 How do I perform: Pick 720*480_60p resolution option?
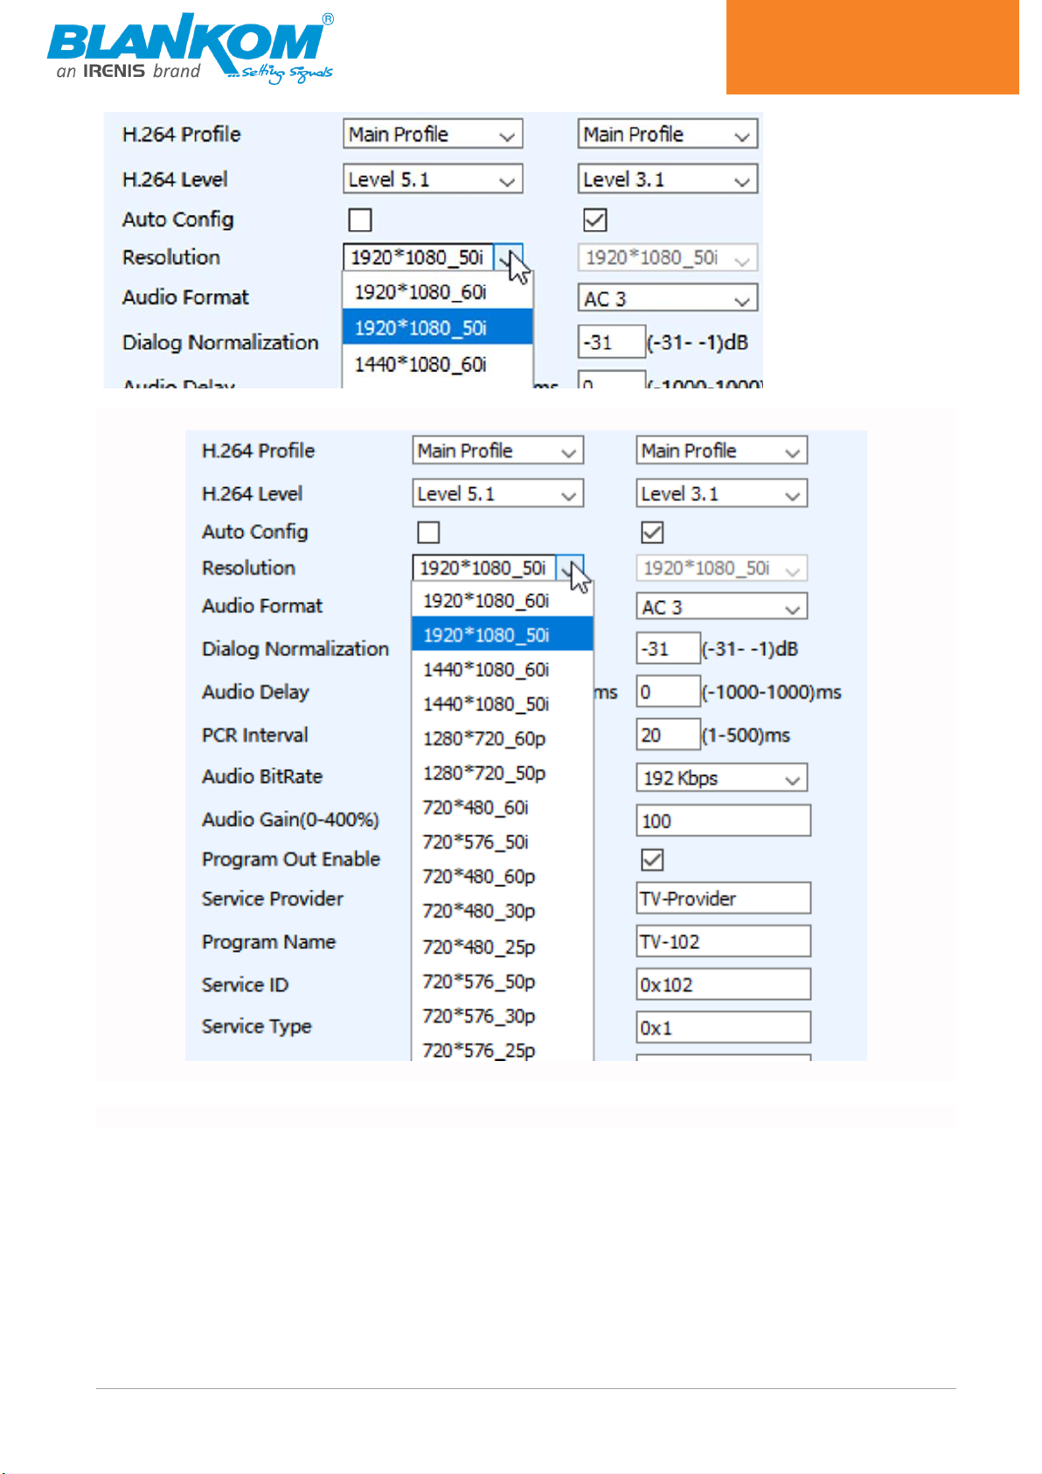click(x=503, y=877)
